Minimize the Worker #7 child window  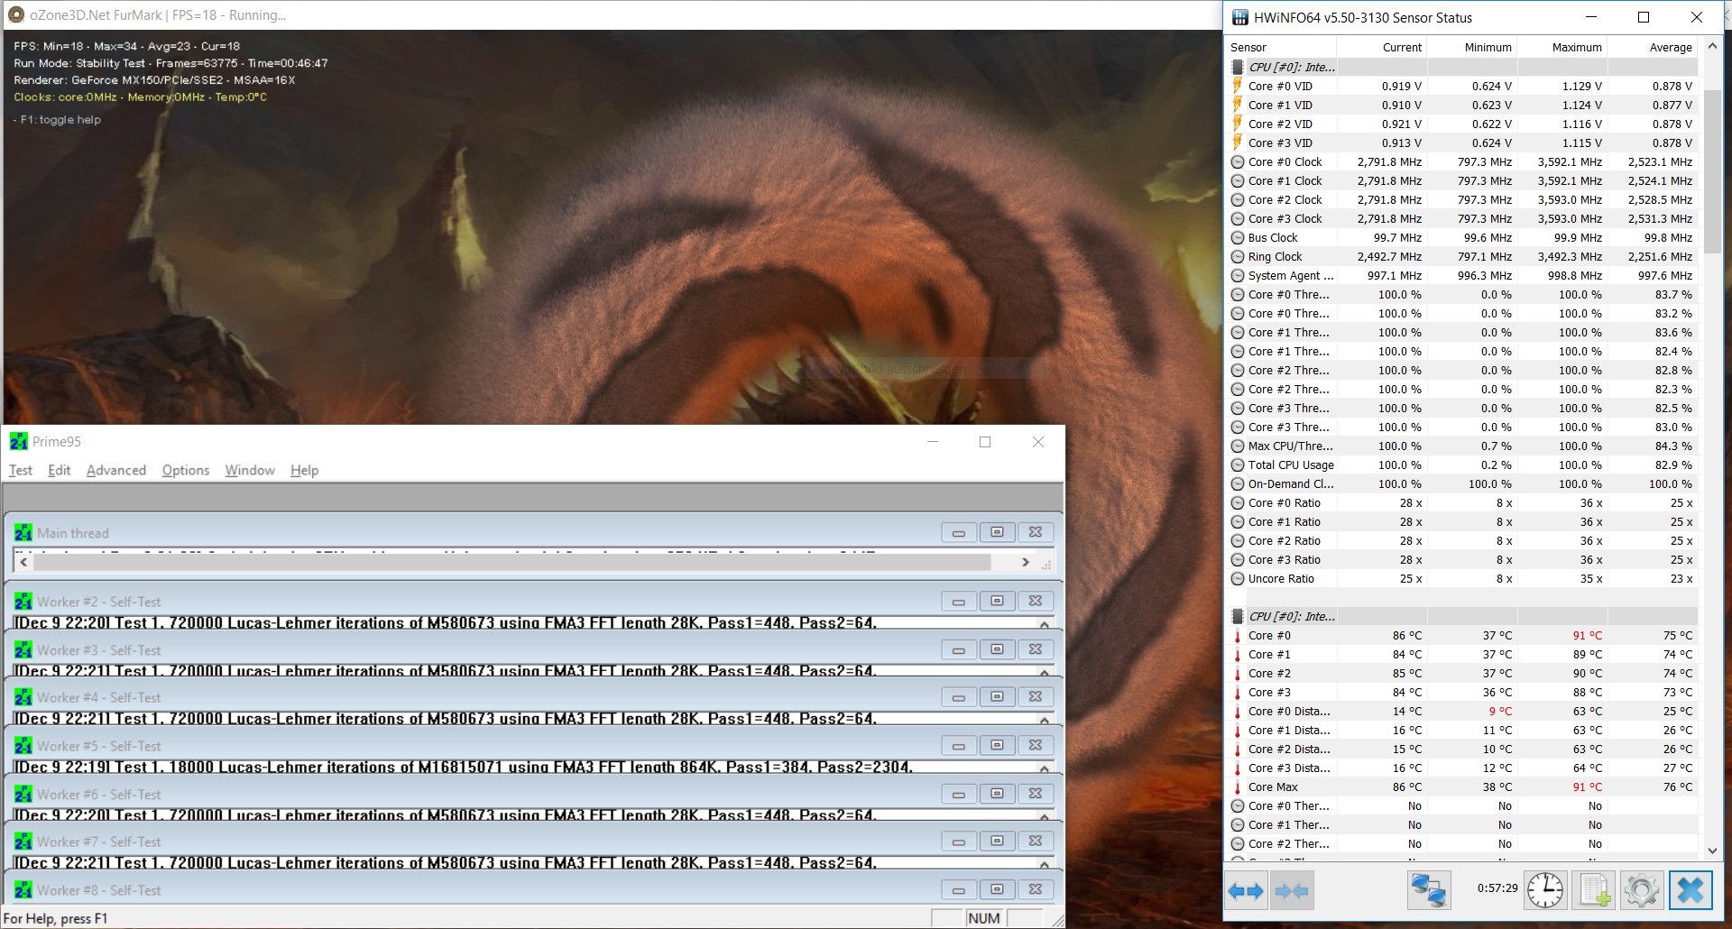958,841
